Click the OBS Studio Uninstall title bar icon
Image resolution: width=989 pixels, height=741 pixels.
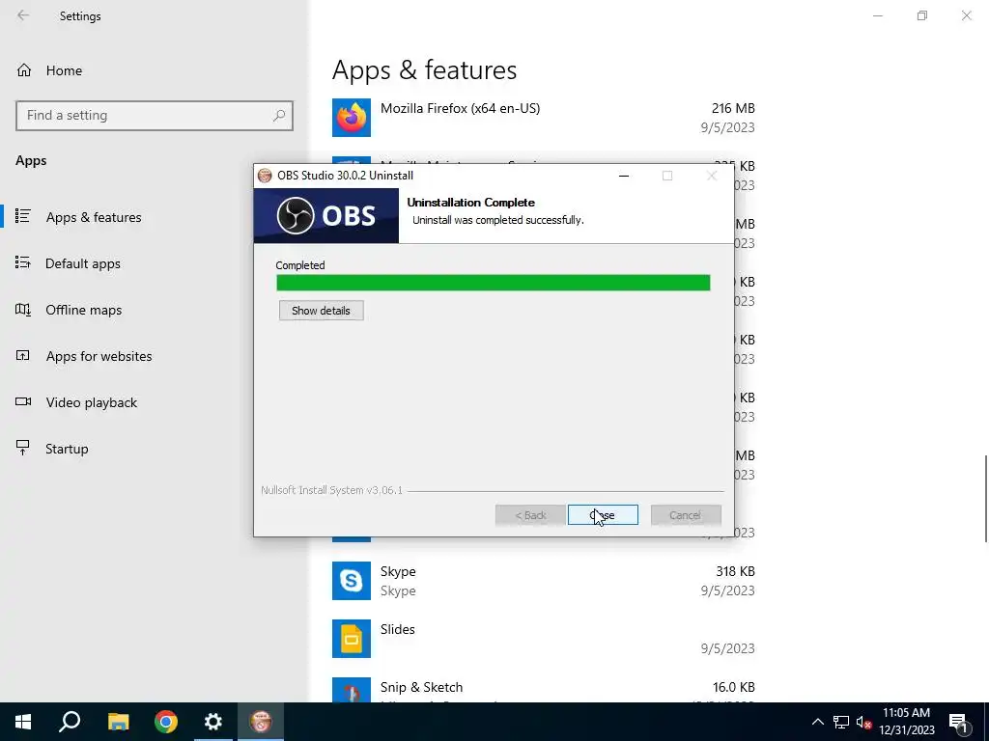pos(265,176)
